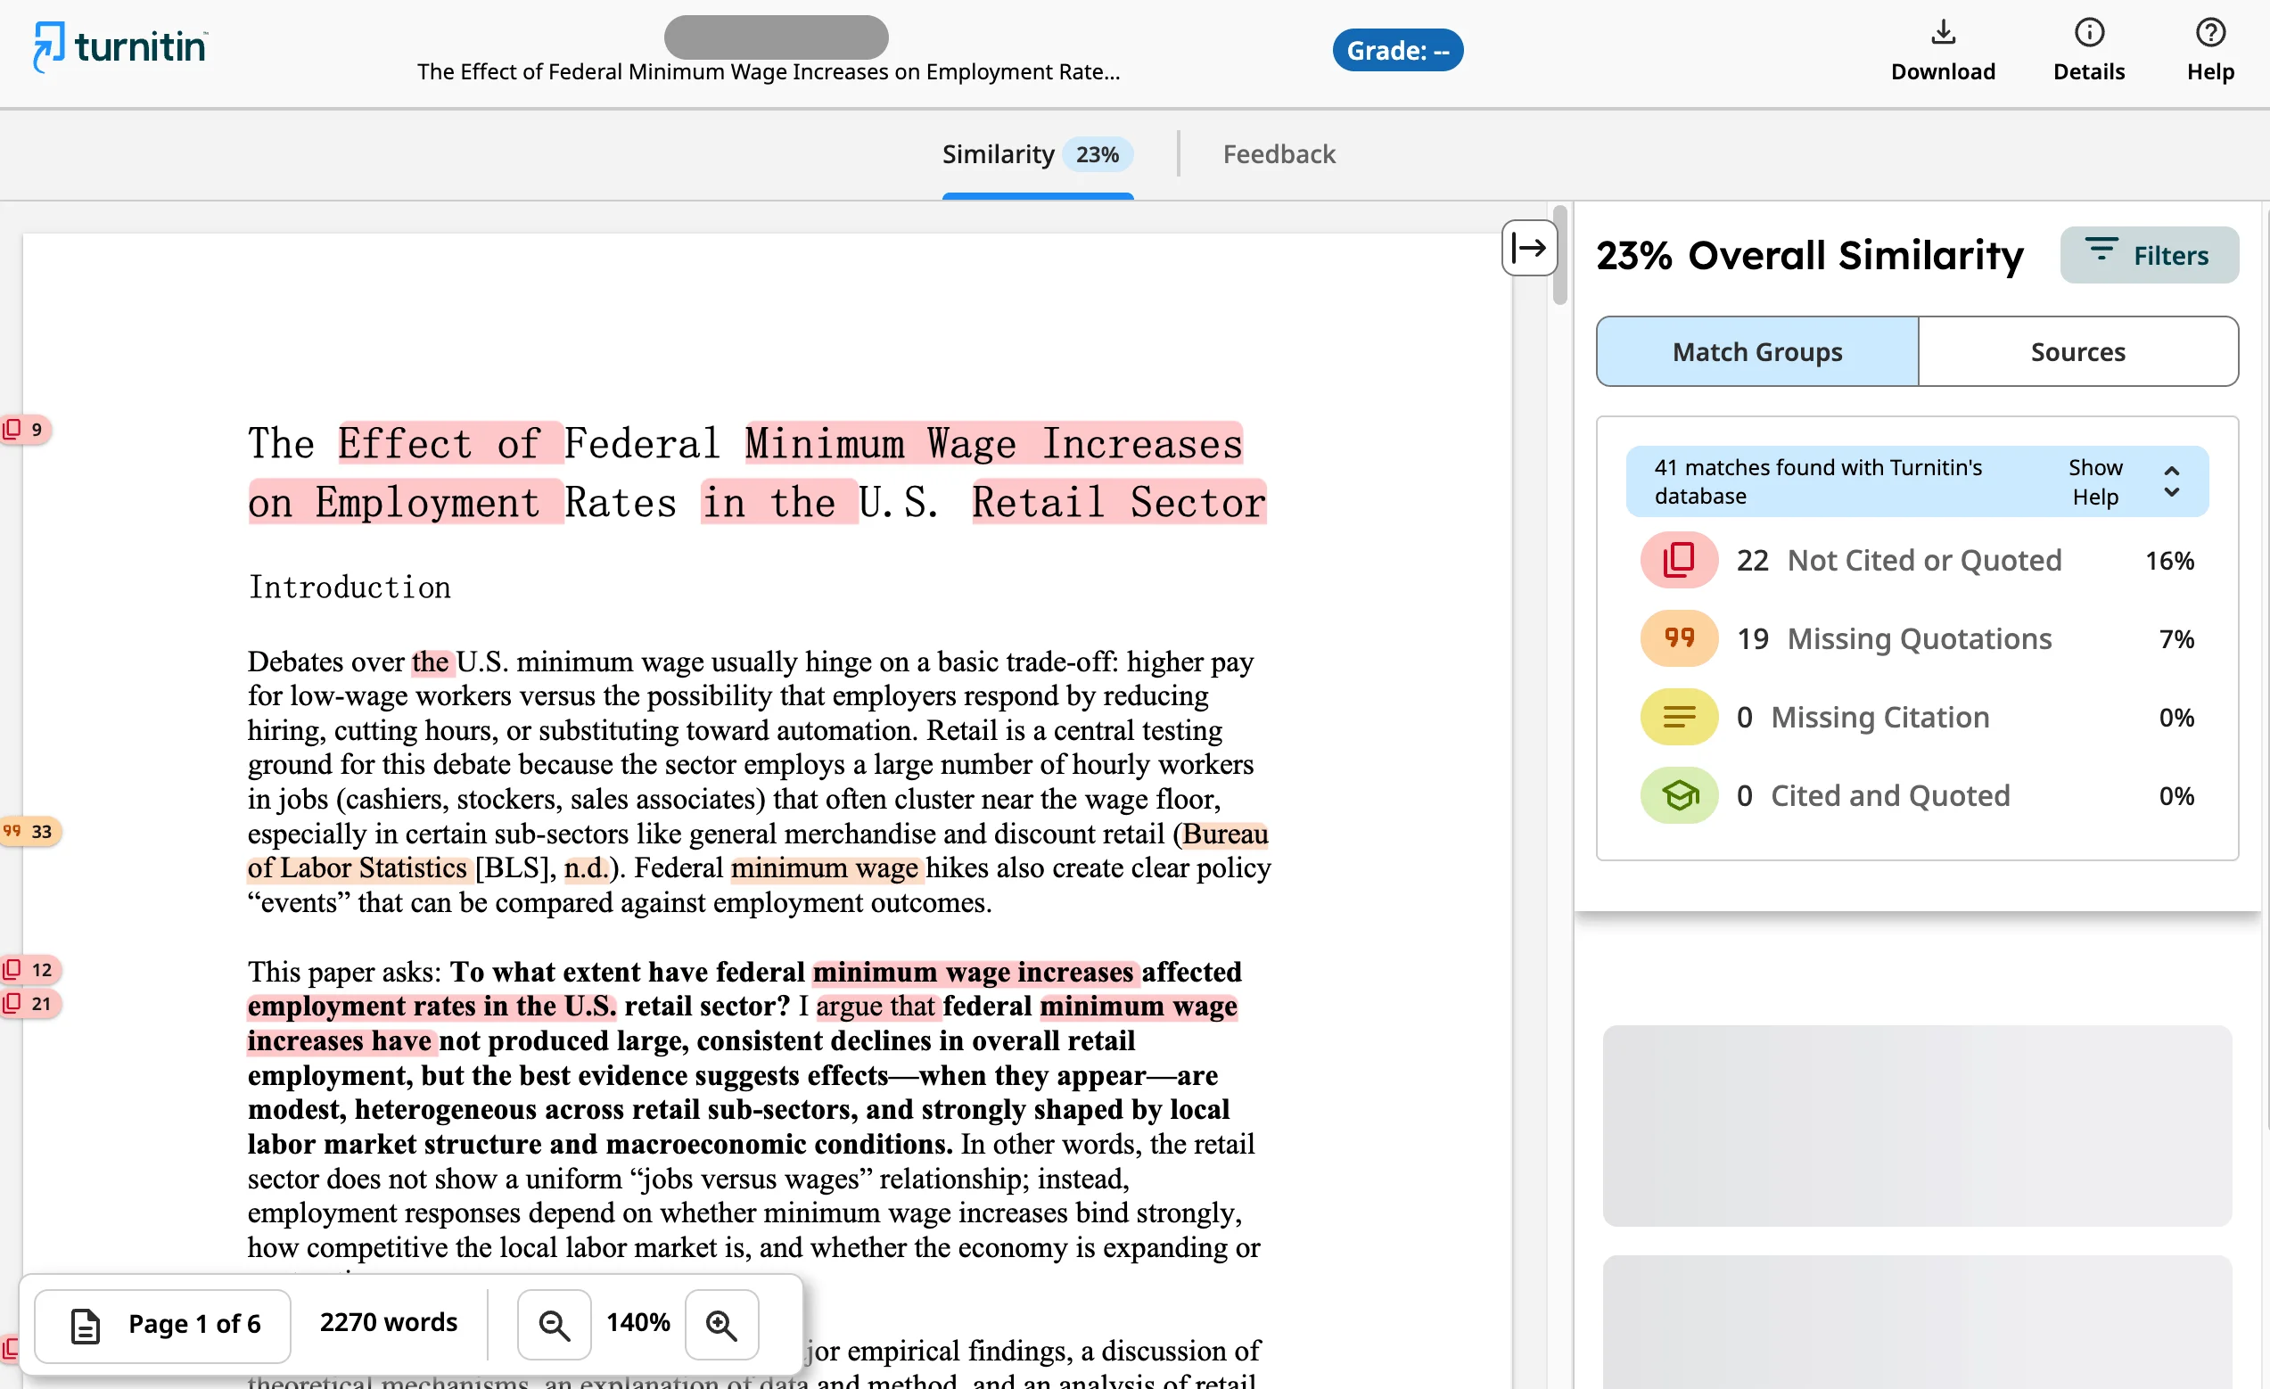Viewport: 2270px width, 1389px height.
Task: Click the redacted name bar in header
Action: pyautogui.click(x=776, y=37)
